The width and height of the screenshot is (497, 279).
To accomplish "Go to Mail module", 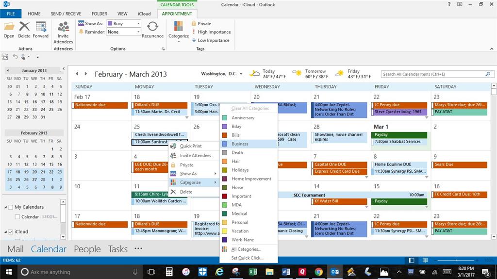I will pyautogui.click(x=16, y=249).
